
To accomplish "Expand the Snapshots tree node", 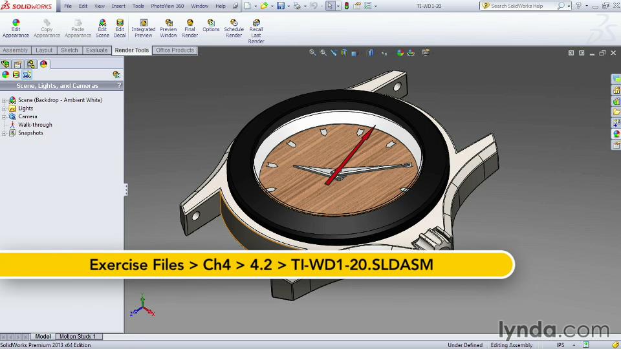I will click(4, 134).
